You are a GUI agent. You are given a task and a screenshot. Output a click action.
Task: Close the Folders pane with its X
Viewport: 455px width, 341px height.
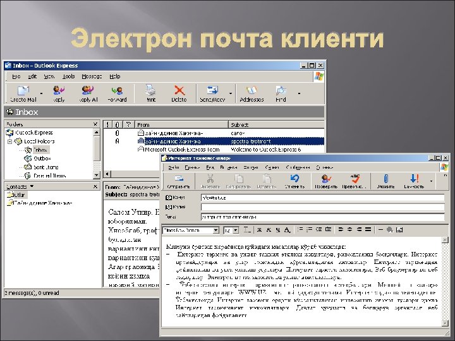tap(95, 124)
